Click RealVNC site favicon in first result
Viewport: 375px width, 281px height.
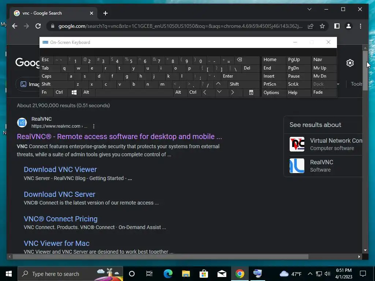point(22,123)
